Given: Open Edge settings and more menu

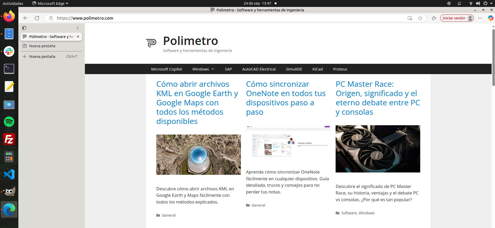Looking at the screenshot, I should 480,18.
